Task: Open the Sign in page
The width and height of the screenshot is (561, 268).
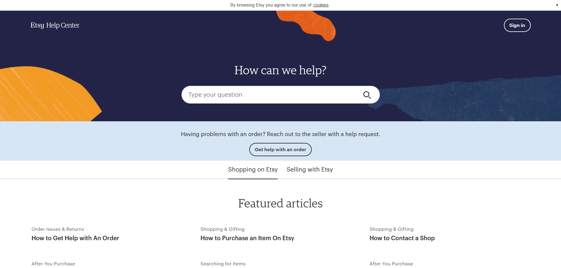Action: click(517, 25)
